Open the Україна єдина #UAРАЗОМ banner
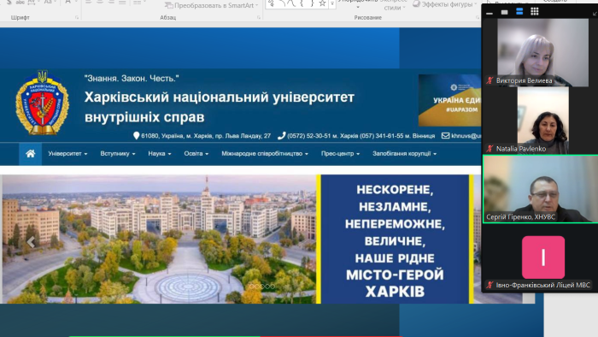 [x=450, y=100]
